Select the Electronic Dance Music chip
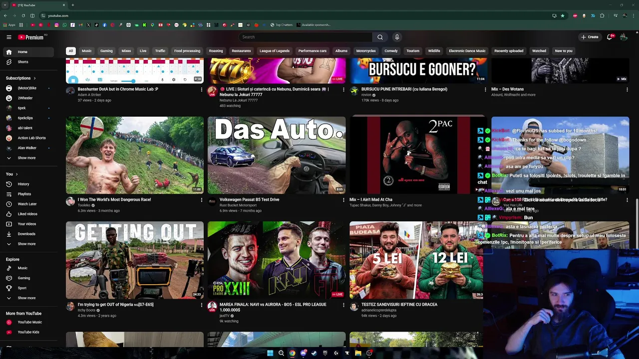 tap(467, 51)
